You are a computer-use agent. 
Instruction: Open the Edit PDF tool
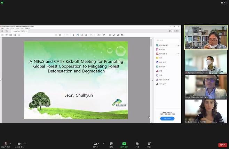click(x=161, y=49)
